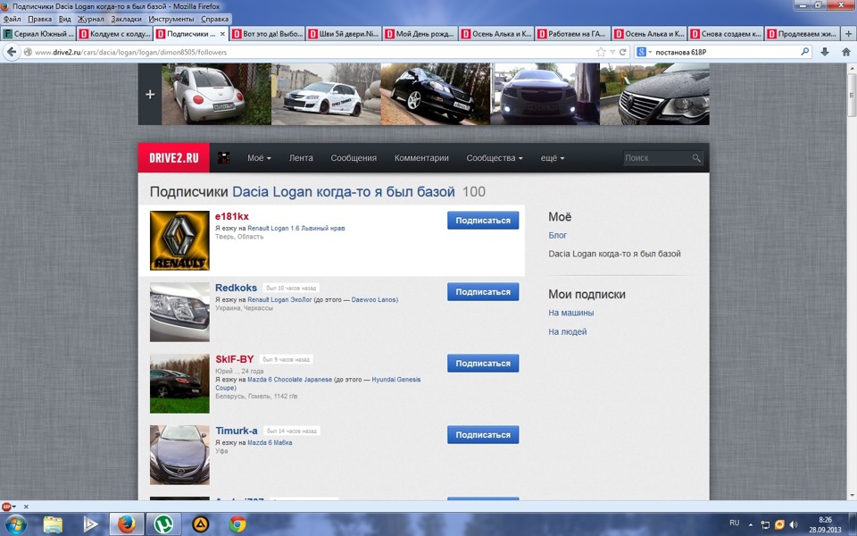Screen dimensions: 857x536
Task: Open URL history dropdown arrow
Action: point(612,52)
